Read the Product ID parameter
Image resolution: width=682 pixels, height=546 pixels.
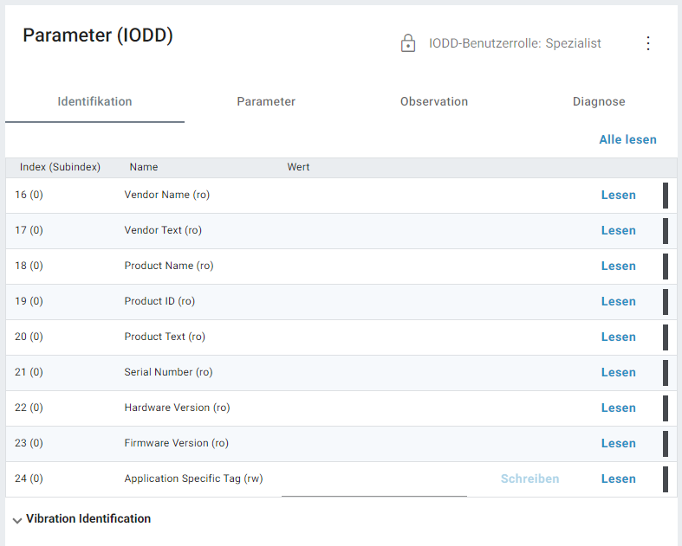618,301
